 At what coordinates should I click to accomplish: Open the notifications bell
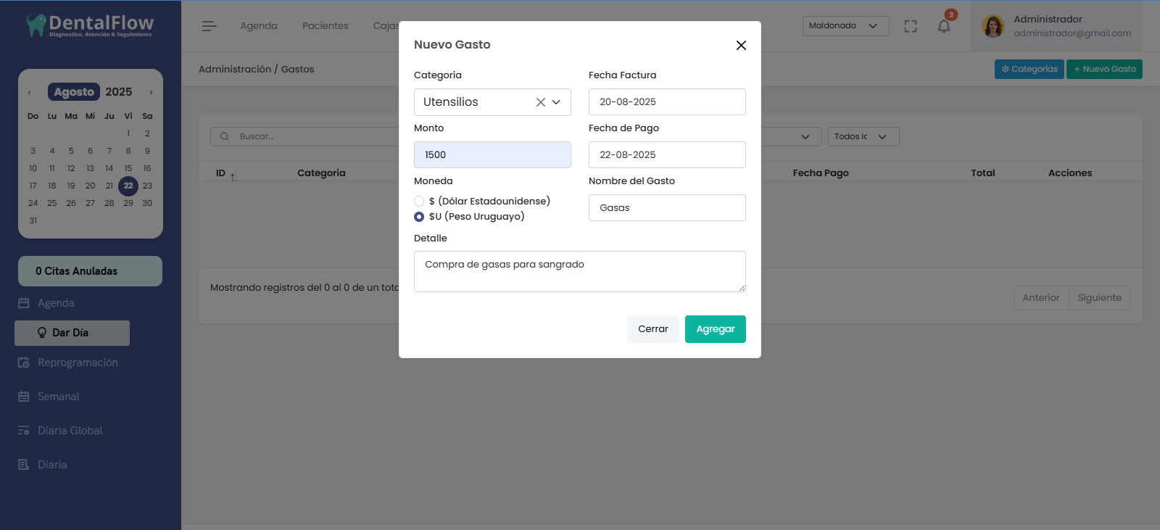943,26
